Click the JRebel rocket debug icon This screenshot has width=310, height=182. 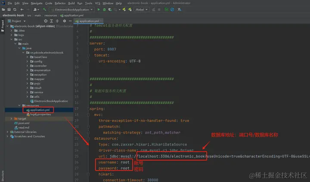point(130,9)
